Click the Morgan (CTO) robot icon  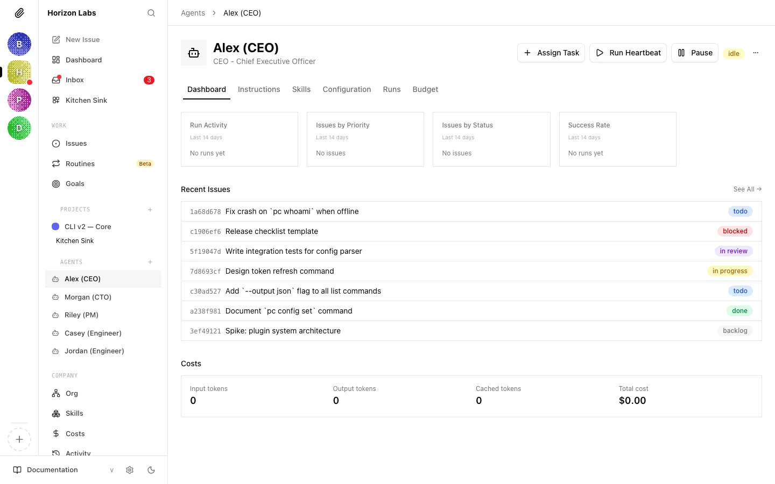pyautogui.click(x=55, y=297)
